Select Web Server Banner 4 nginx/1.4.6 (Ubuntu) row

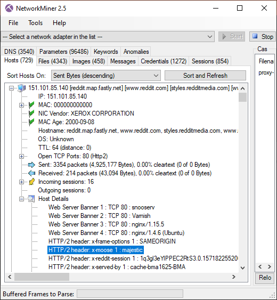tap(117, 233)
